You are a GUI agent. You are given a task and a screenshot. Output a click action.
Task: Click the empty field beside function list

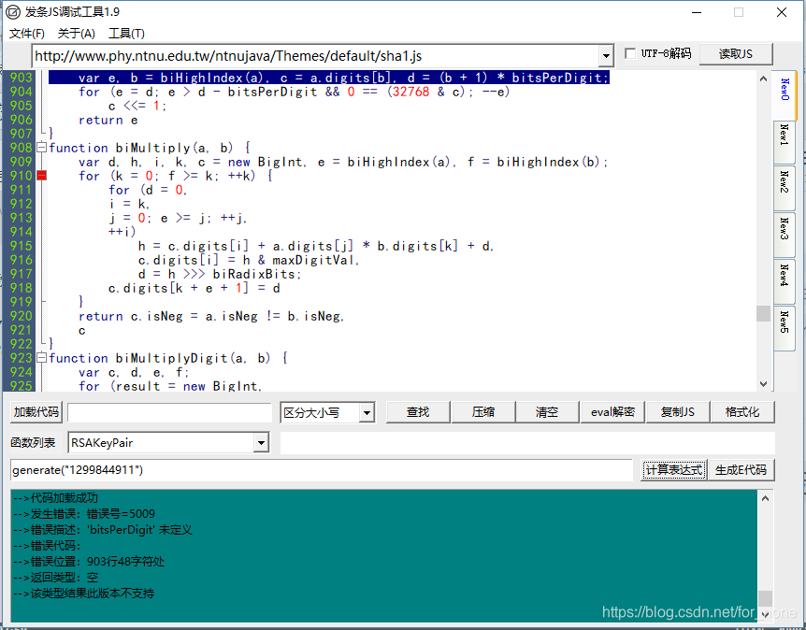pyautogui.click(x=527, y=443)
